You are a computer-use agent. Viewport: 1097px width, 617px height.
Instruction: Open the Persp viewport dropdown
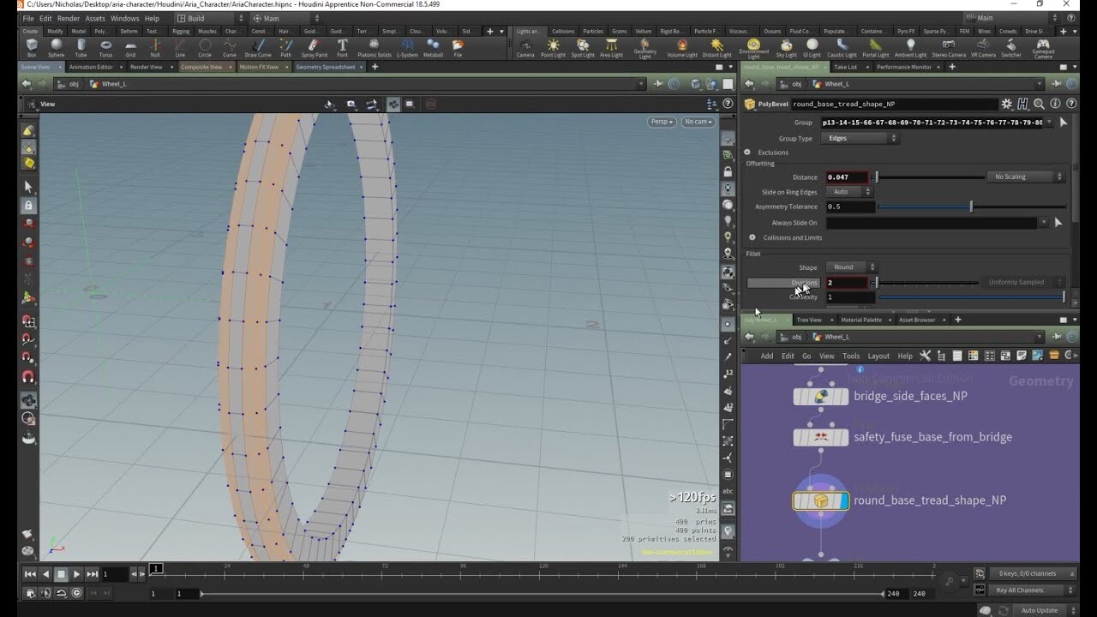tap(660, 122)
